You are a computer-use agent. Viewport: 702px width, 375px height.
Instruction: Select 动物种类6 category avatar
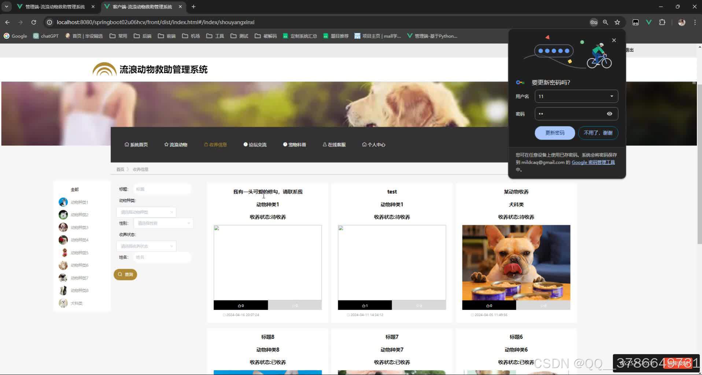[63, 265]
